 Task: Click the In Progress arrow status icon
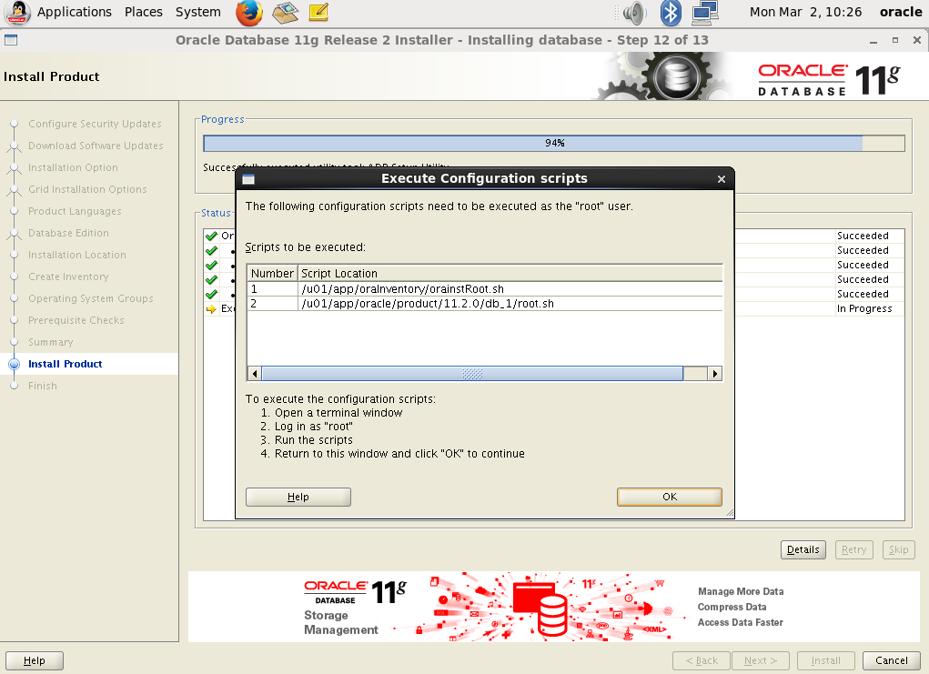tap(211, 308)
